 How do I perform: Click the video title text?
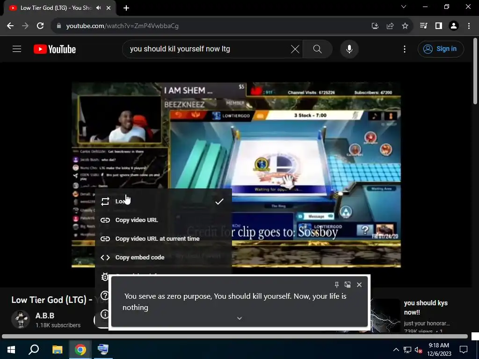click(52, 300)
